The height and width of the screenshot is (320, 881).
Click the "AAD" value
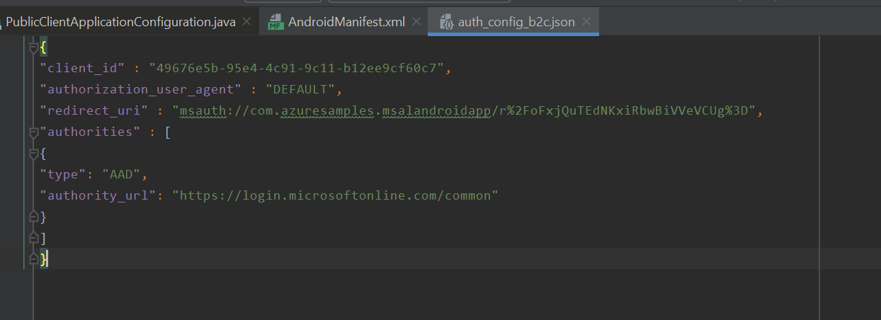point(123,175)
